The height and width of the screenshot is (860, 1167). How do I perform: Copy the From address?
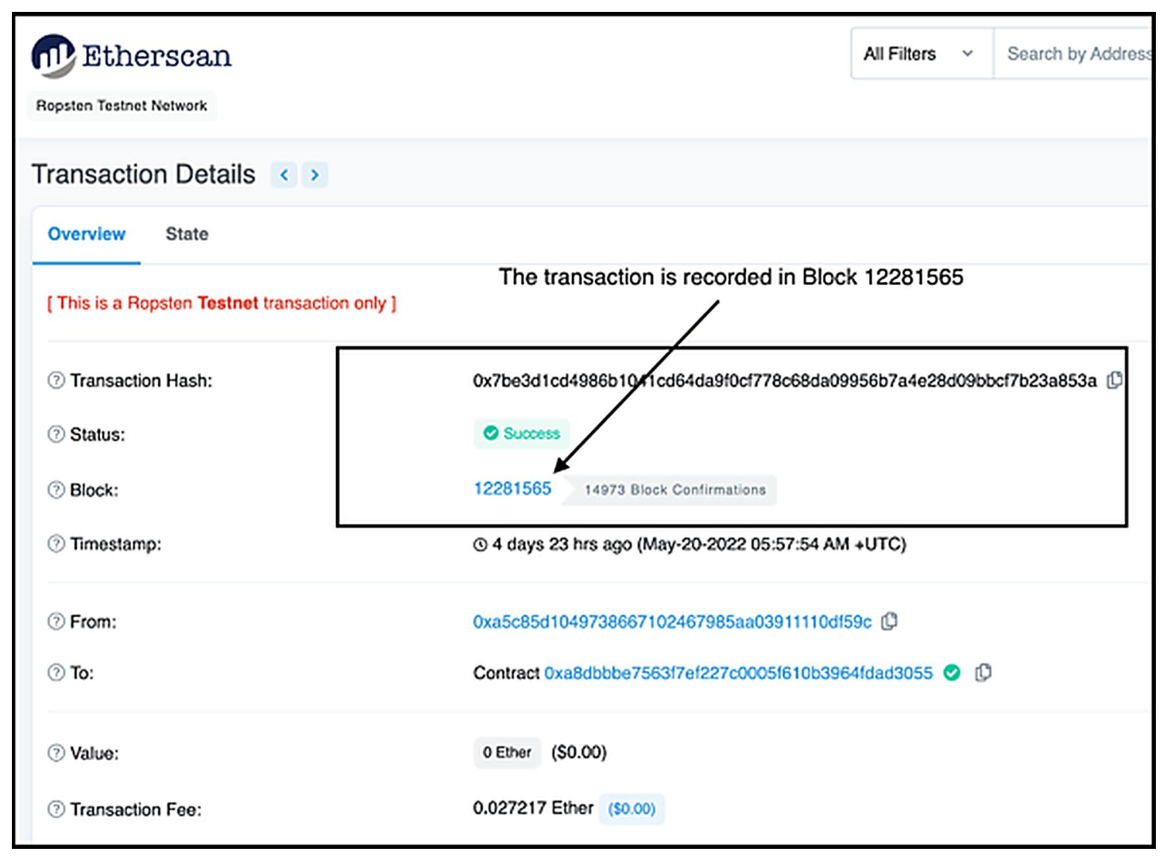pyautogui.click(x=890, y=621)
